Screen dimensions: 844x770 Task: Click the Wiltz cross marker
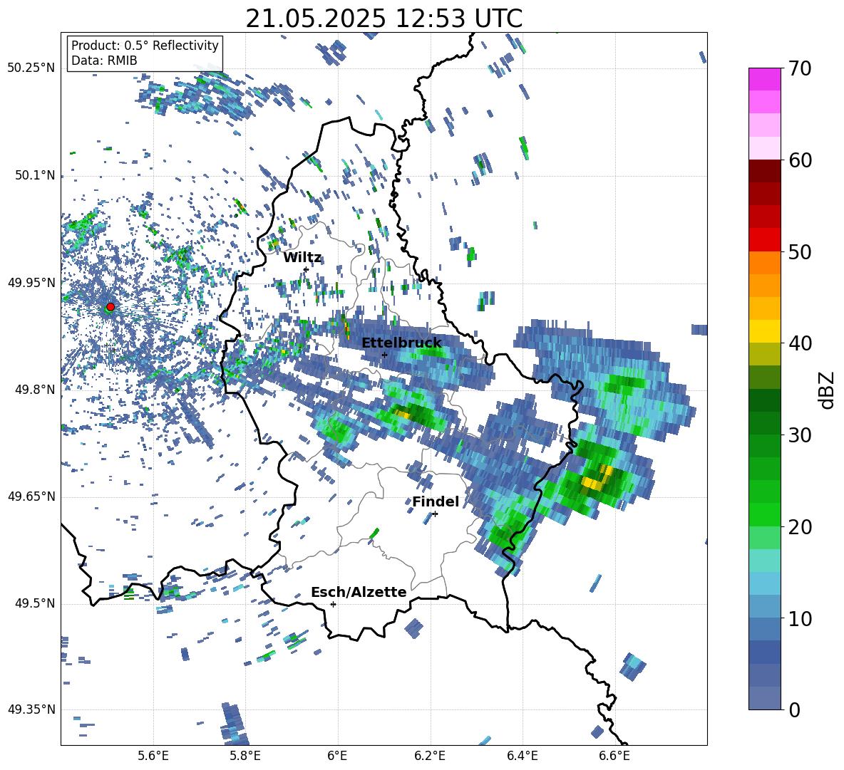306,269
